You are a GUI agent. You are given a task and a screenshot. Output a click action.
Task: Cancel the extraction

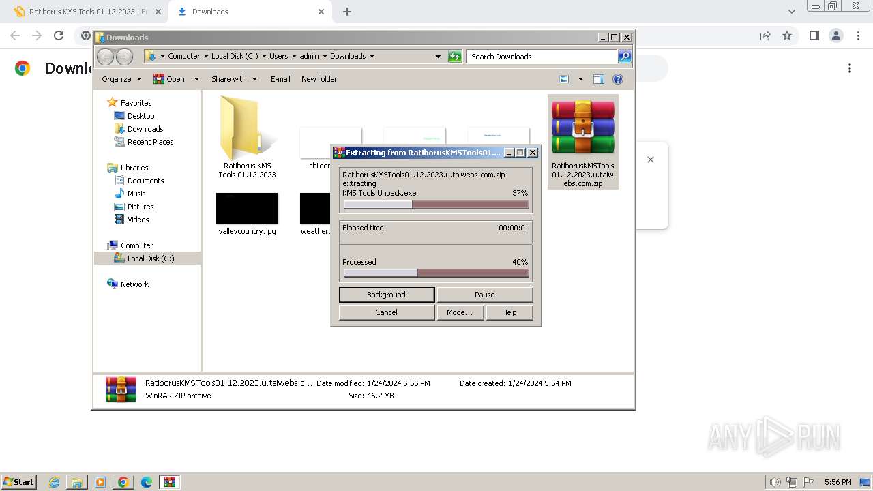[x=387, y=312]
